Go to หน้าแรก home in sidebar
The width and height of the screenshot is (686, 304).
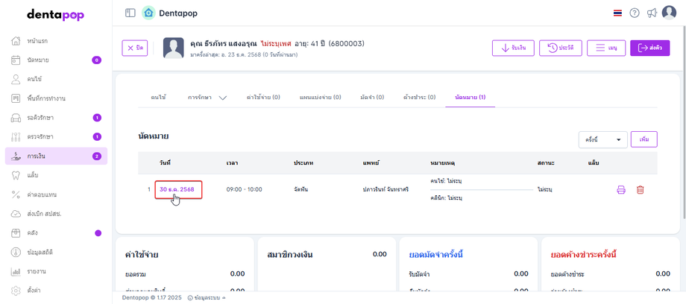[x=37, y=40]
